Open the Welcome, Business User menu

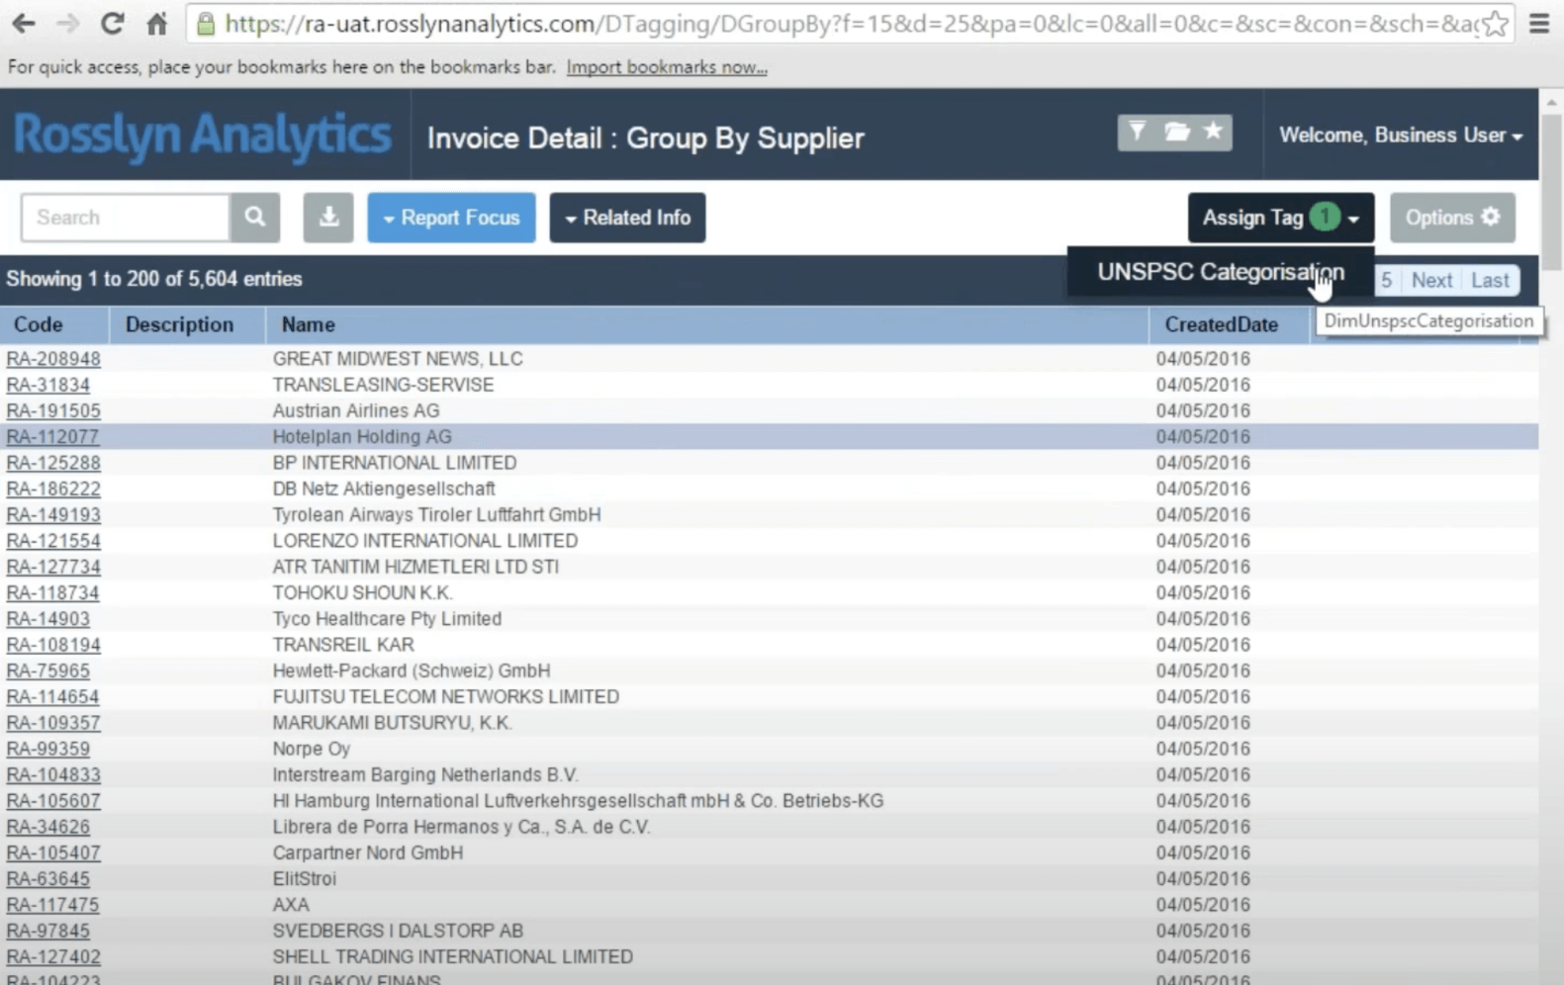pyautogui.click(x=1401, y=135)
